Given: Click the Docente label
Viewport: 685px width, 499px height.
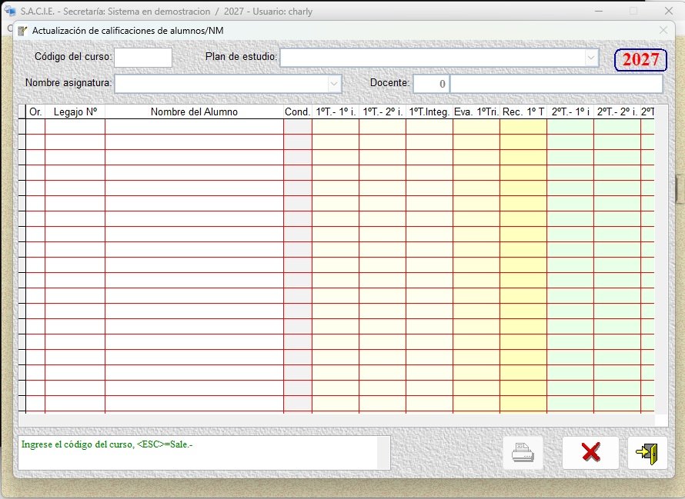Looking at the screenshot, I should (x=389, y=82).
